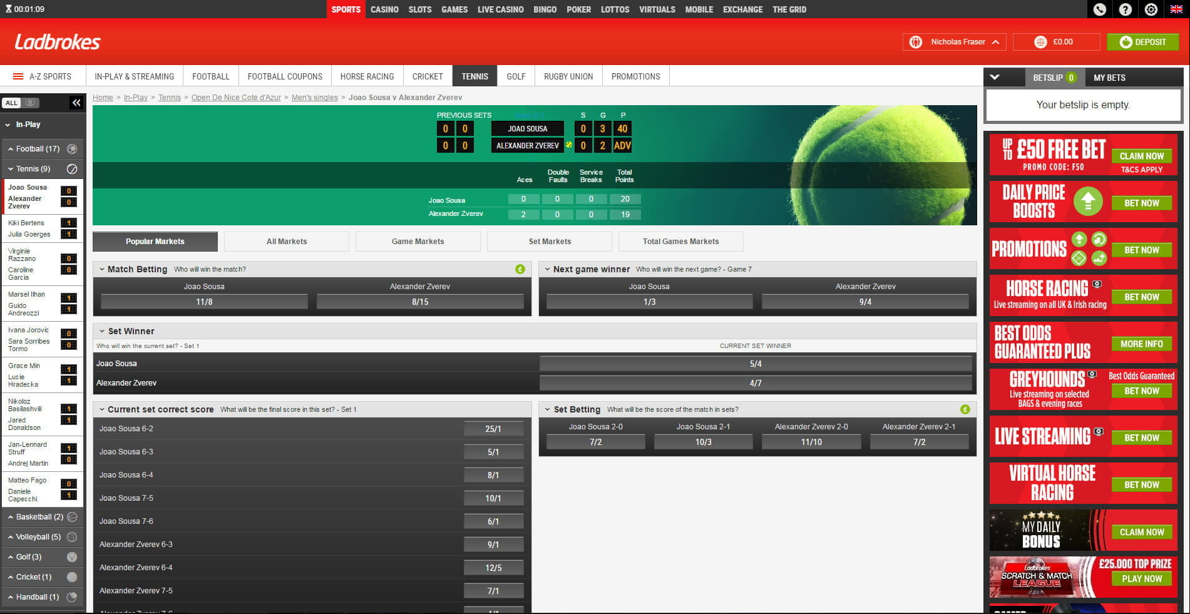Click the tennis ball icon in sidebar
Viewport: 1190px width, 614px height.
pos(72,169)
